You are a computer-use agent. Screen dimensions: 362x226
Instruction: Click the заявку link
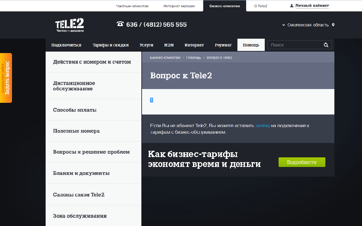point(263,126)
